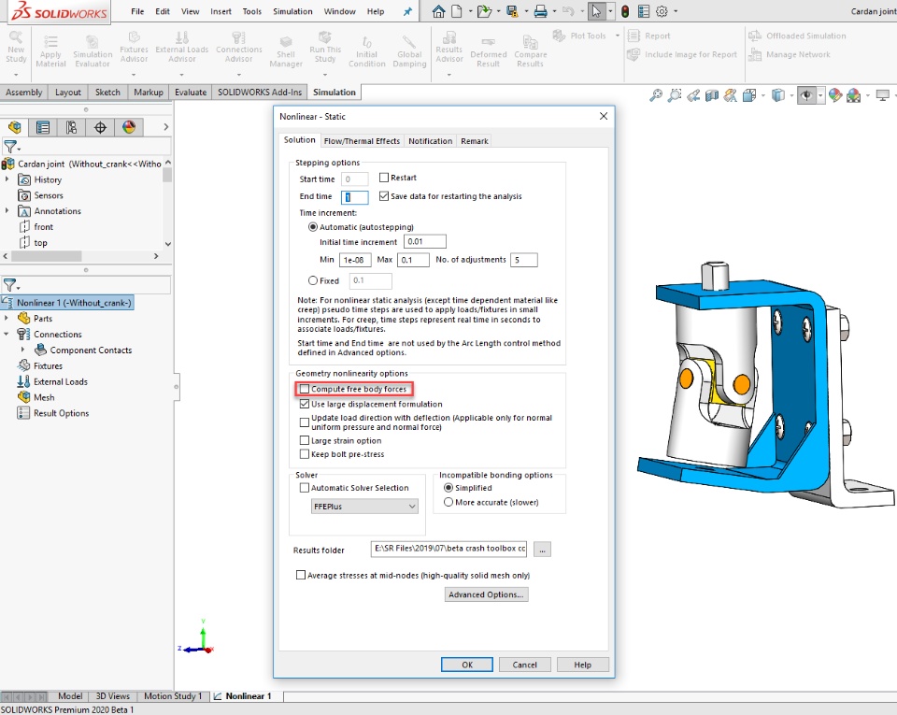
Task: Click the pin icon next to Help
Action: point(407,11)
